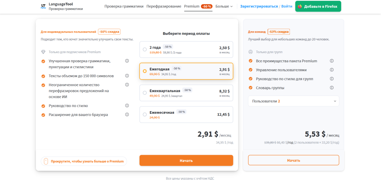Expand the Больше menu
Screen dimensions: 381x180
(x=224, y=6)
